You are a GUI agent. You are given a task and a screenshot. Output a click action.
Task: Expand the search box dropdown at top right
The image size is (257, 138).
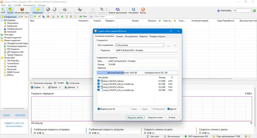[x=251, y=11]
